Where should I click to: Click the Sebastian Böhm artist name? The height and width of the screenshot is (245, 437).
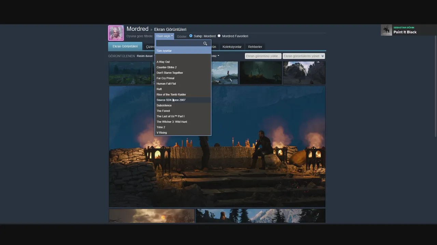click(404, 28)
